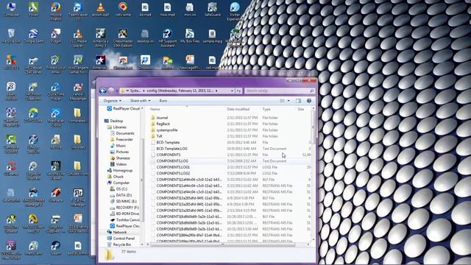This screenshot has width=471, height=265.
Task: Sort files by the Type column
Action: click(x=278, y=109)
